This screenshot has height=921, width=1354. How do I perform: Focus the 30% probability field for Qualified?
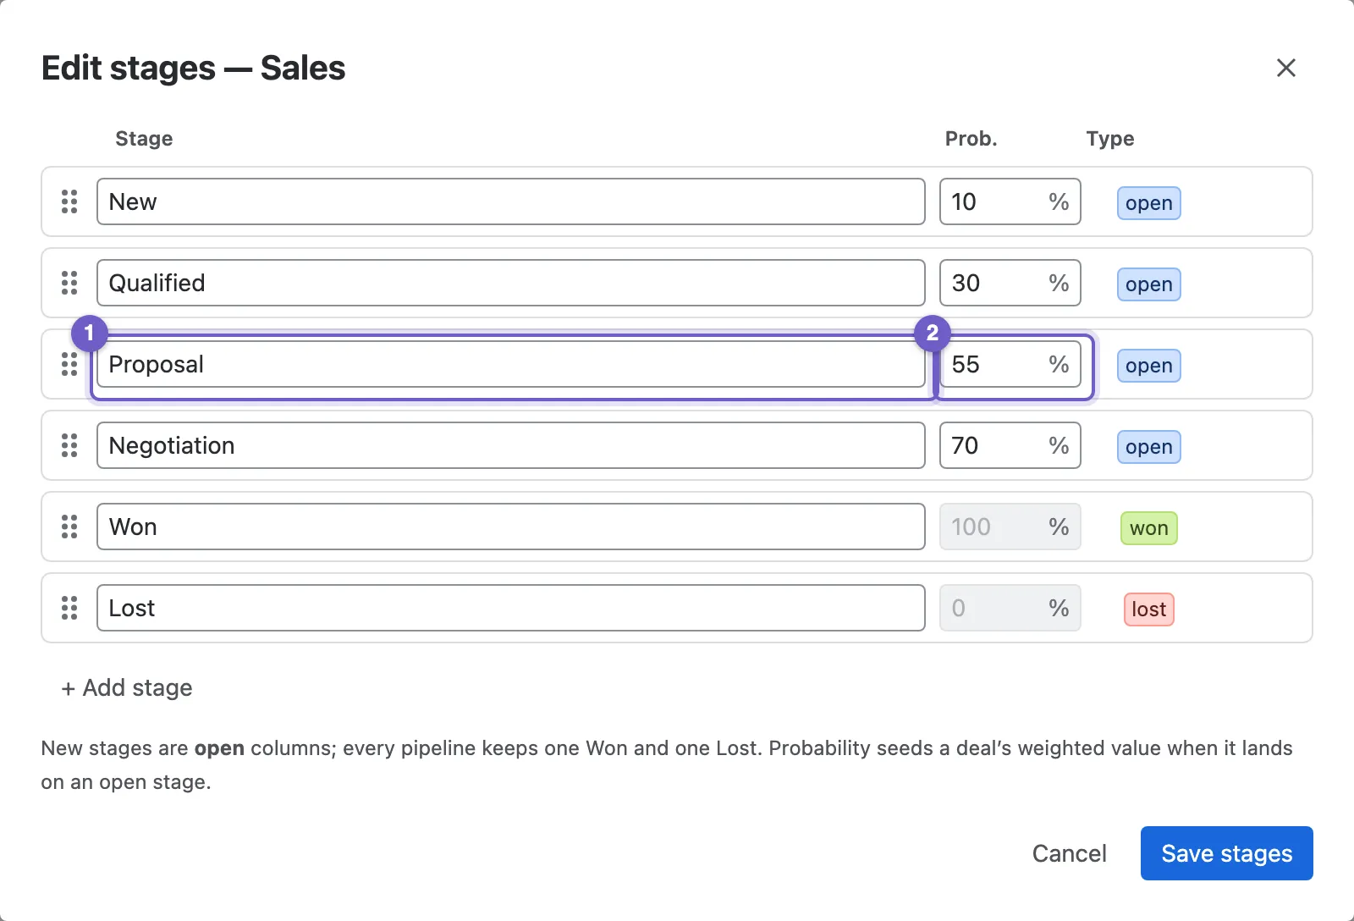1010,283
